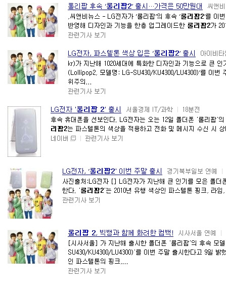Click the last article's group photo thumbnail

point(33,246)
